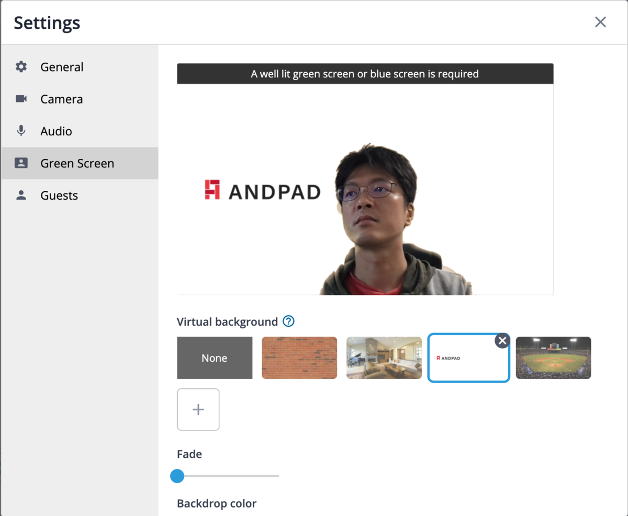Click the General gear icon
Image resolution: width=628 pixels, height=516 pixels.
coord(21,67)
